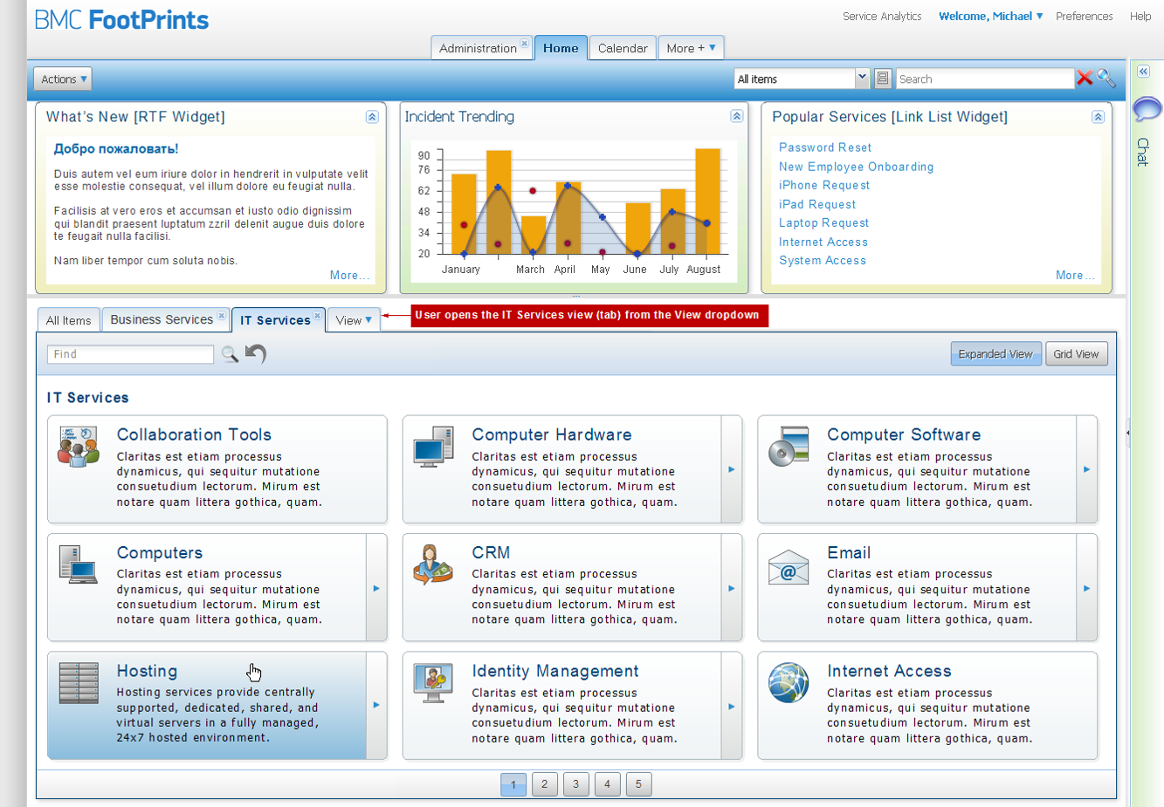Image resolution: width=1164 pixels, height=807 pixels.
Task: Click the undo arrow beside Find field
Action: (255, 353)
